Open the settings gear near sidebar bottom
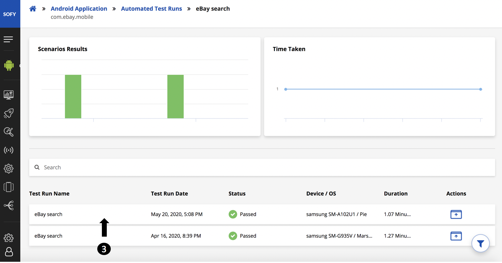The height and width of the screenshot is (263, 502). (x=9, y=238)
